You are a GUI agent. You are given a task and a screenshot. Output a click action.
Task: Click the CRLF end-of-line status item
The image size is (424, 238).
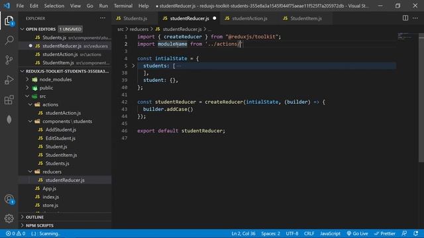pos(309,233)
